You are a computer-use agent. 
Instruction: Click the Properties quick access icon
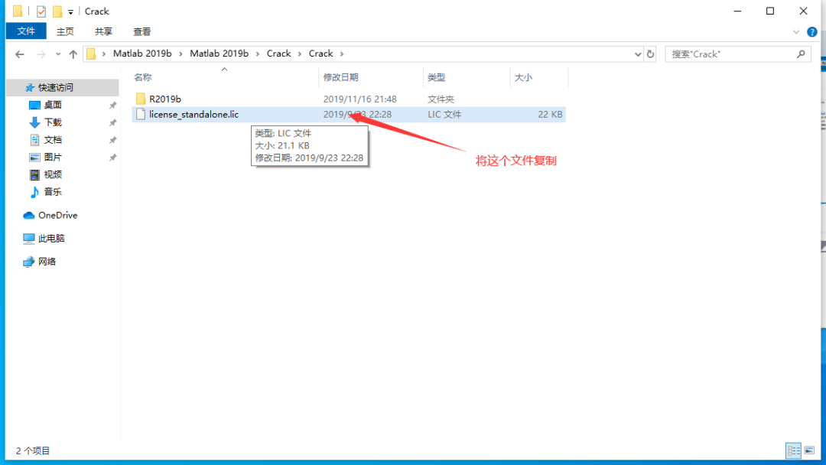tap(41, 11)
